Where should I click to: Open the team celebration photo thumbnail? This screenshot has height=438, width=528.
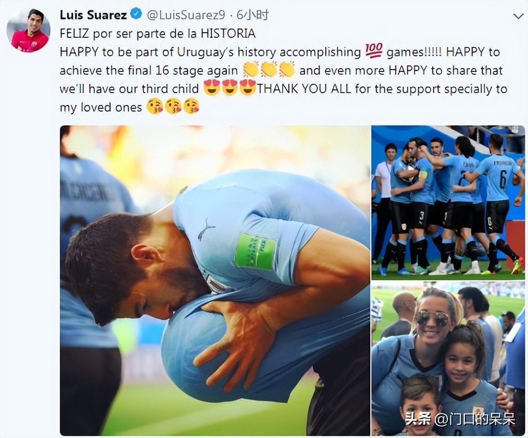448,202
